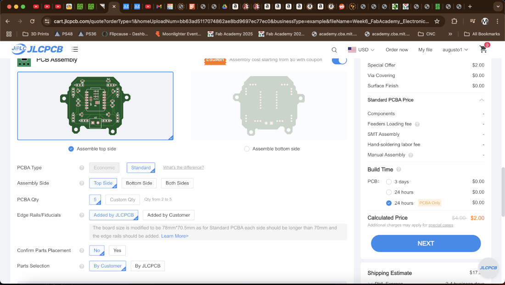Select Added by Customer option

(168, 215)
